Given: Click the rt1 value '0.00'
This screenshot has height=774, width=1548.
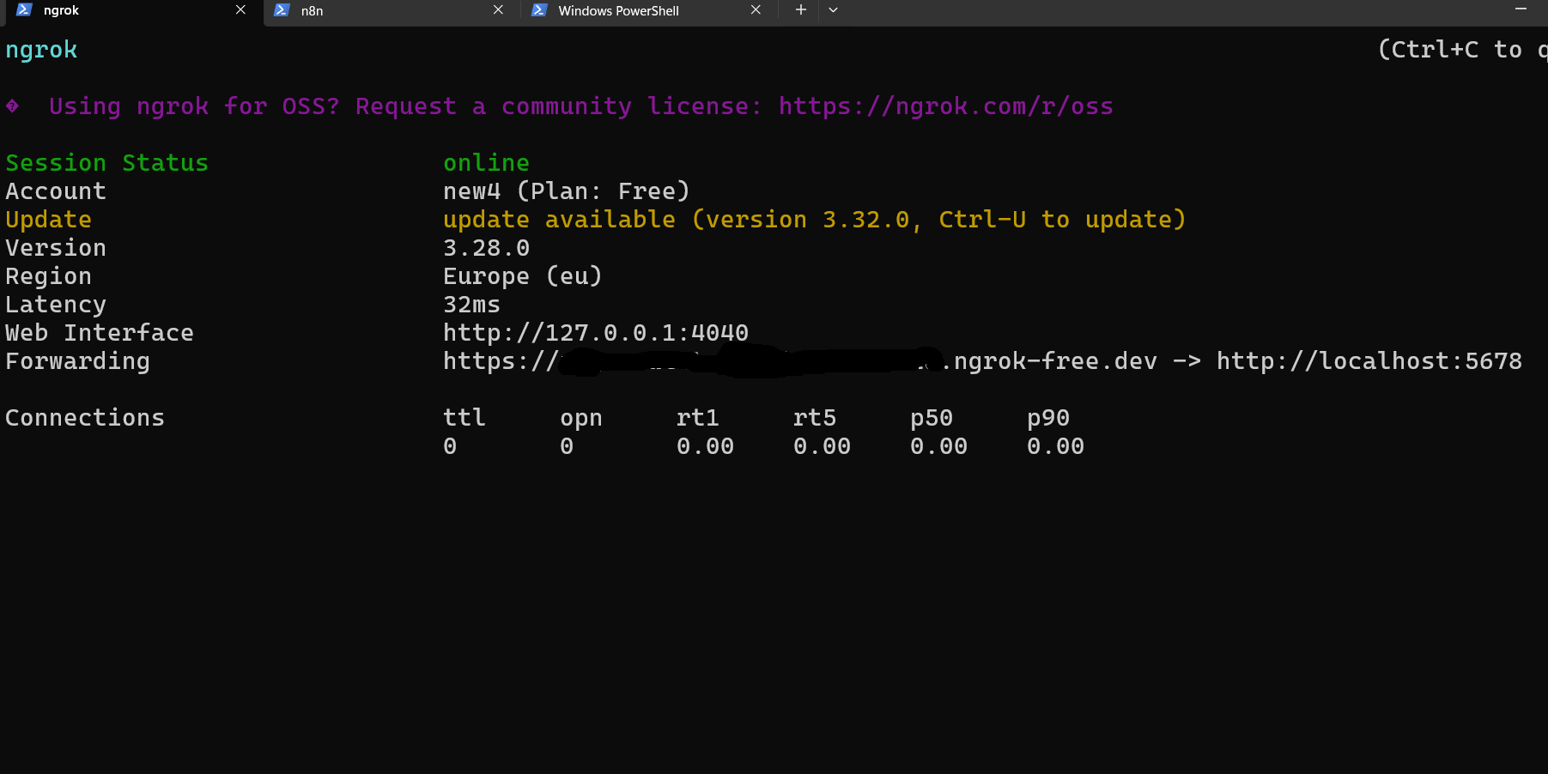Looking at the screenshot, I should pos(705,446).
